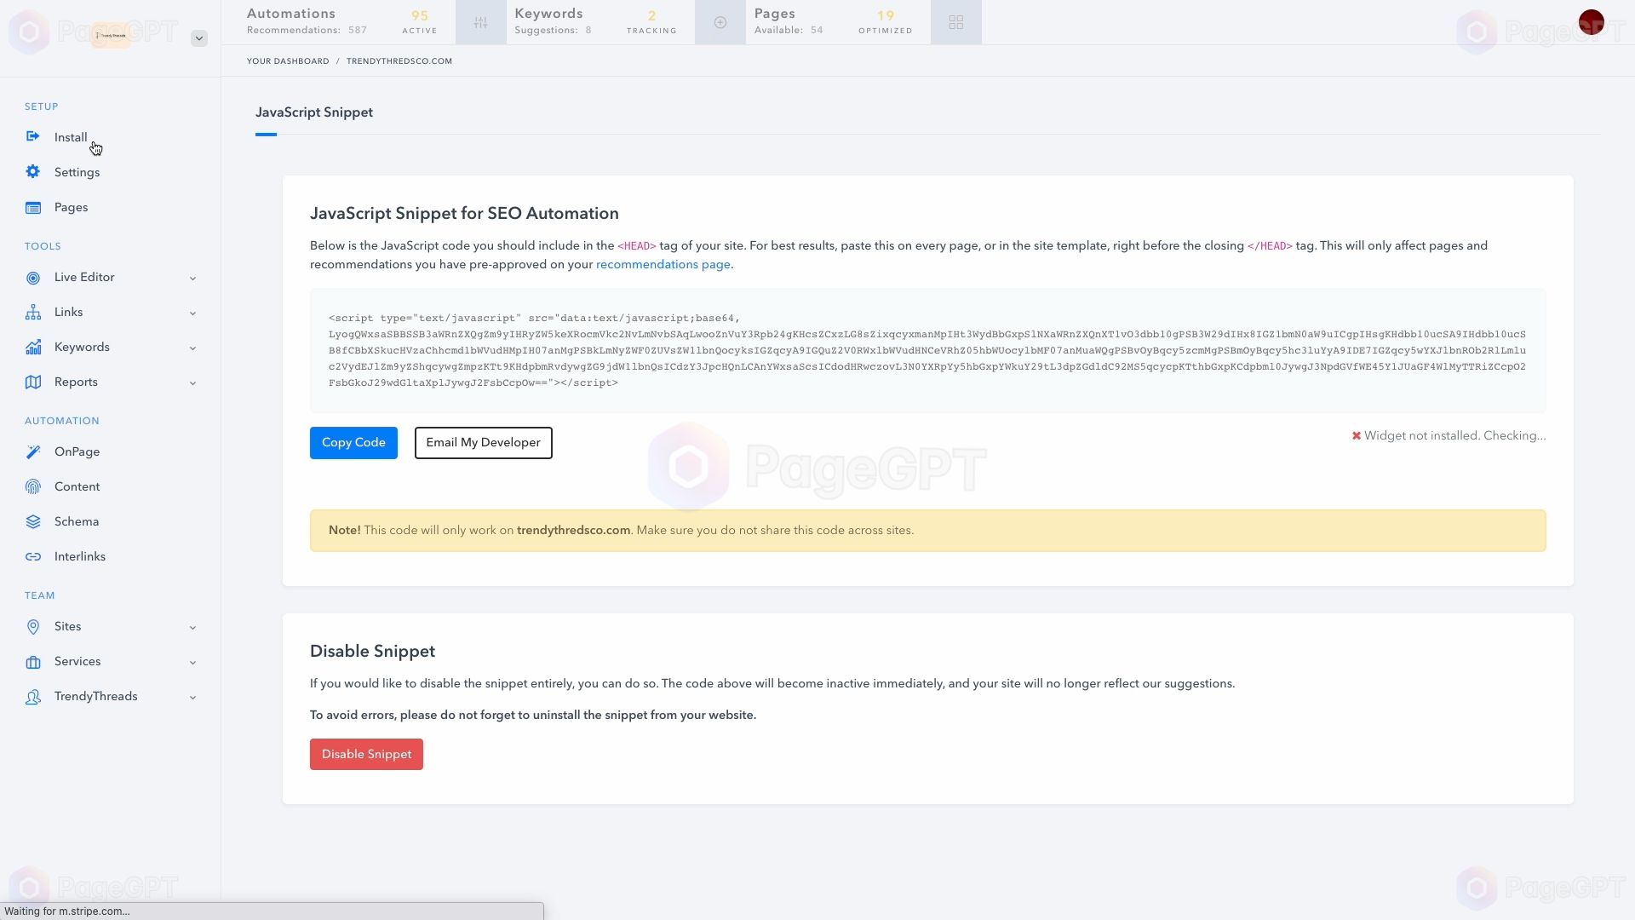
Task: Click the Pages icon in top bar
Action: (955, 21)
